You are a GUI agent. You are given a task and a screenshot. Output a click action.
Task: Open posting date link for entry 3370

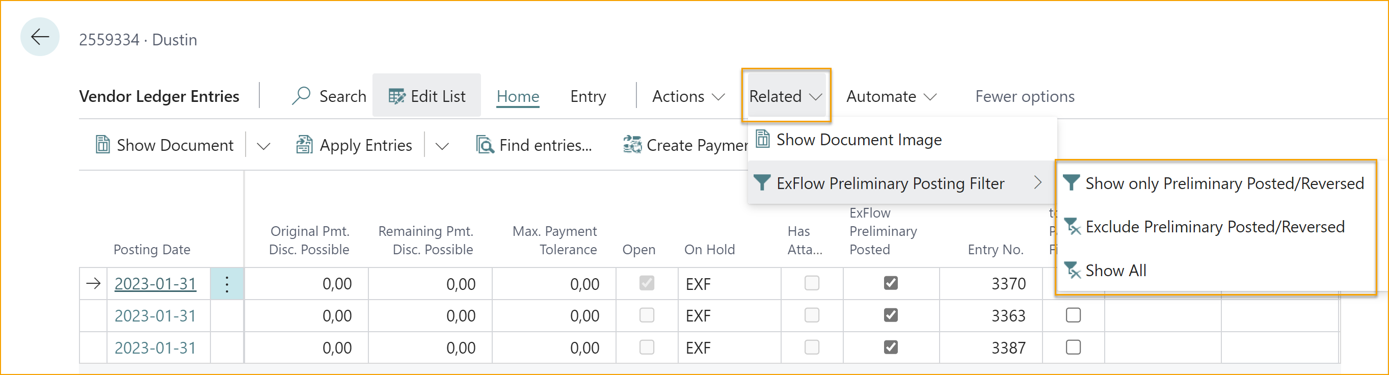[x=155, y=283]
